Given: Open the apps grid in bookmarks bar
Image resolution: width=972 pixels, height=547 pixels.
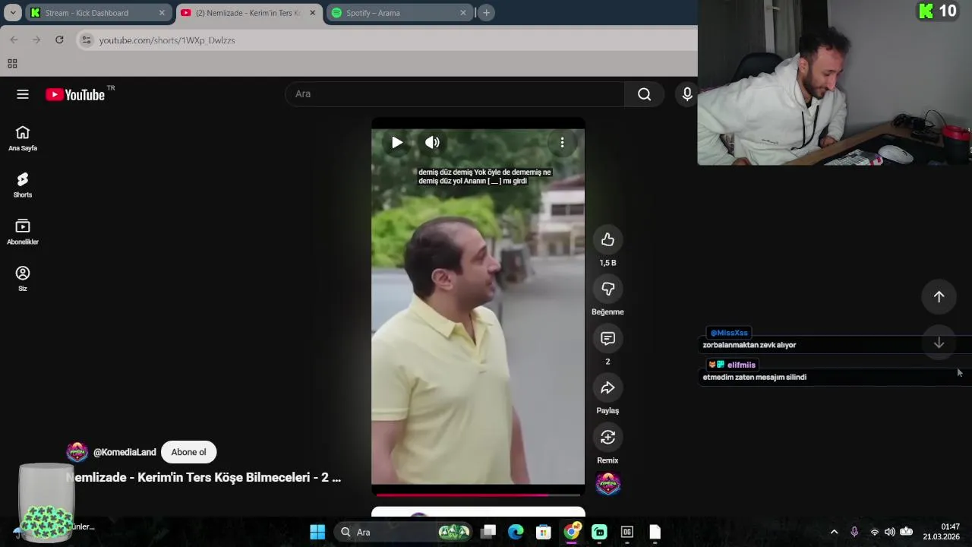Looking at the screenshot, I should coord(12,64).
